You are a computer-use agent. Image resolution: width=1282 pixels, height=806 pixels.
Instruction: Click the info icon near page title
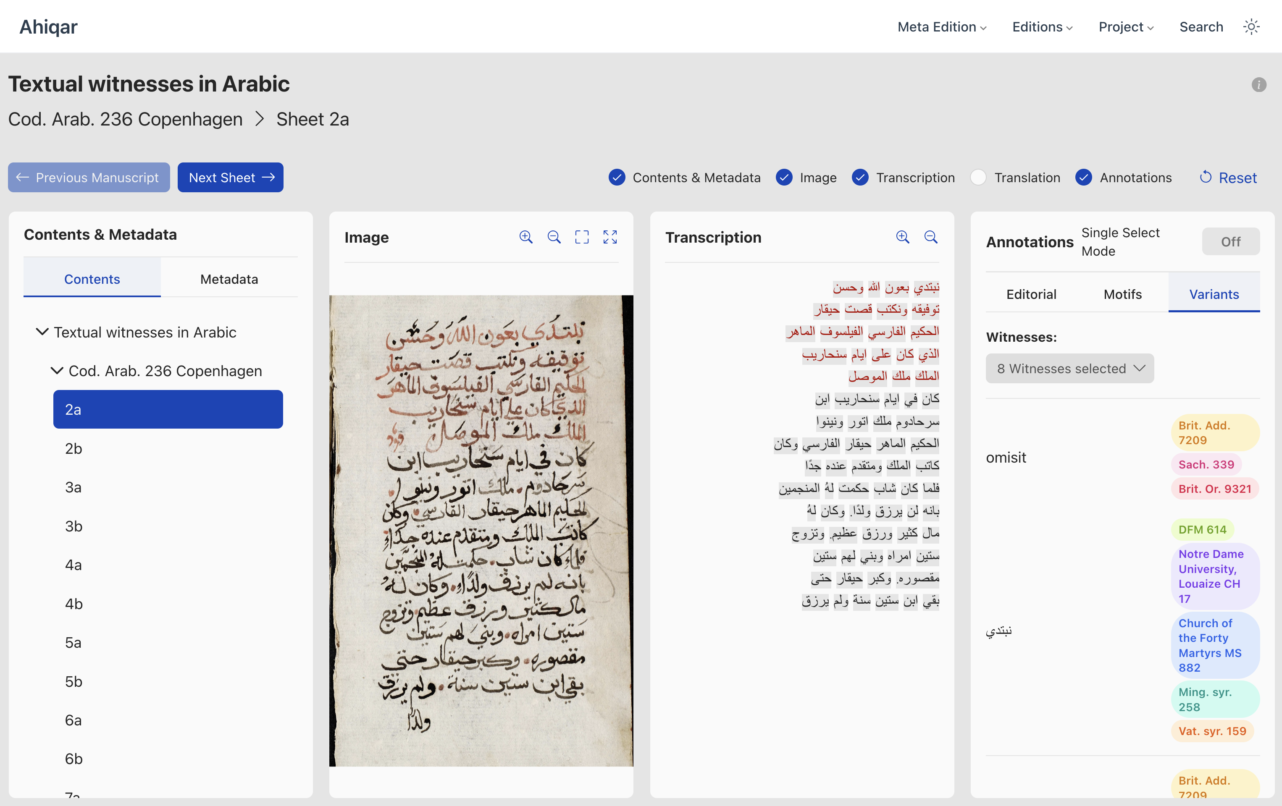pyautogui.click(x=1258, y=85)
